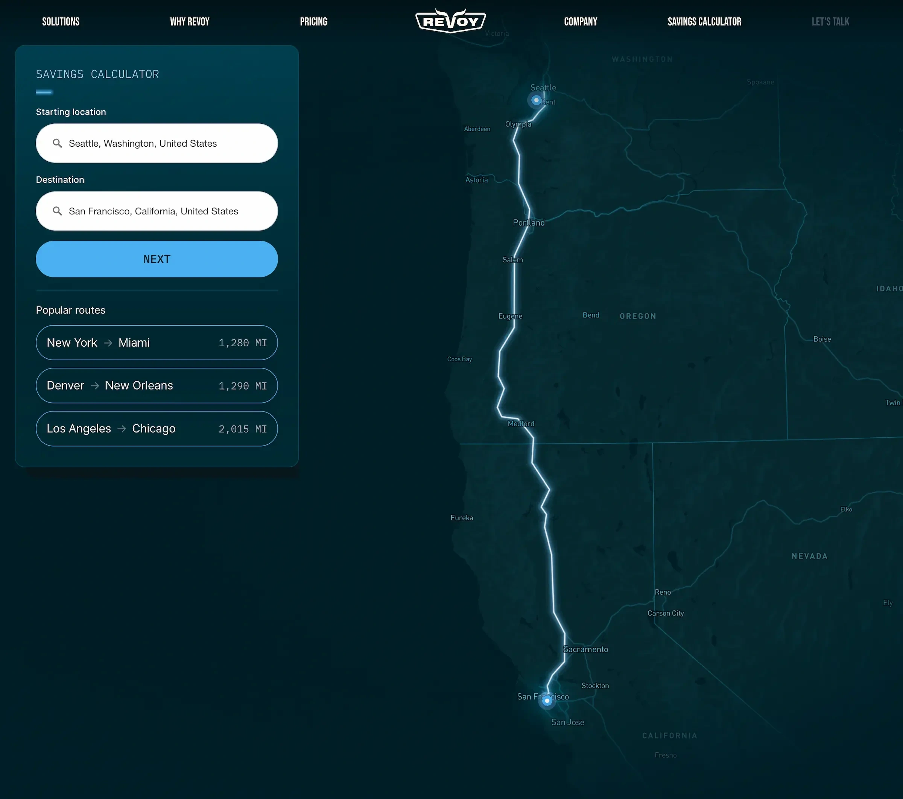
Task: Click the Revoy logo in the header
Action: (x=450, y=21)
